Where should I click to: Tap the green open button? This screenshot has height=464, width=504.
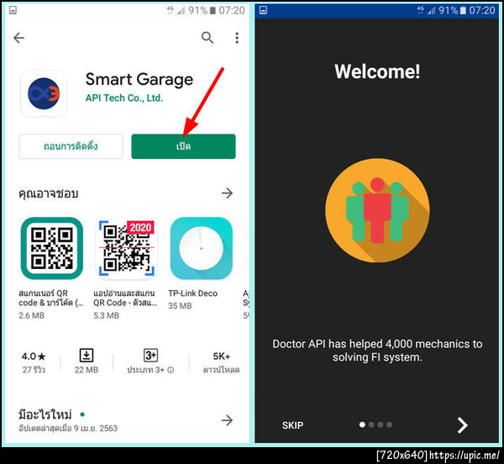tap(183, 146)
